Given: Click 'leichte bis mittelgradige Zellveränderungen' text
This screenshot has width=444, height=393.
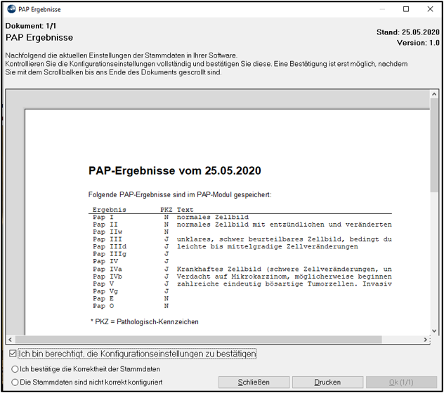Looking at the screenshot, I should pos(267,247).
